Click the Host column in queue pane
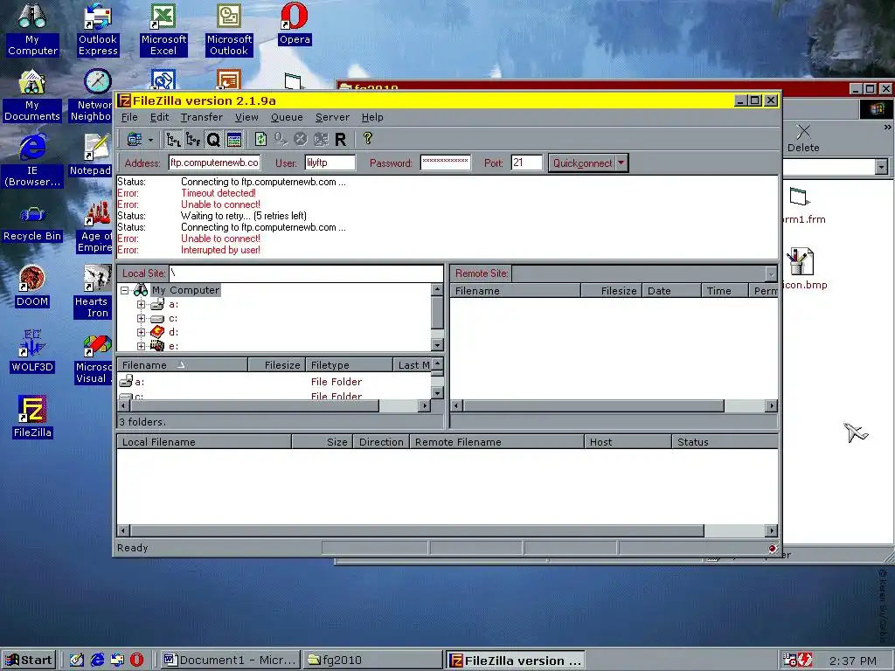 [x=628, y=441]
